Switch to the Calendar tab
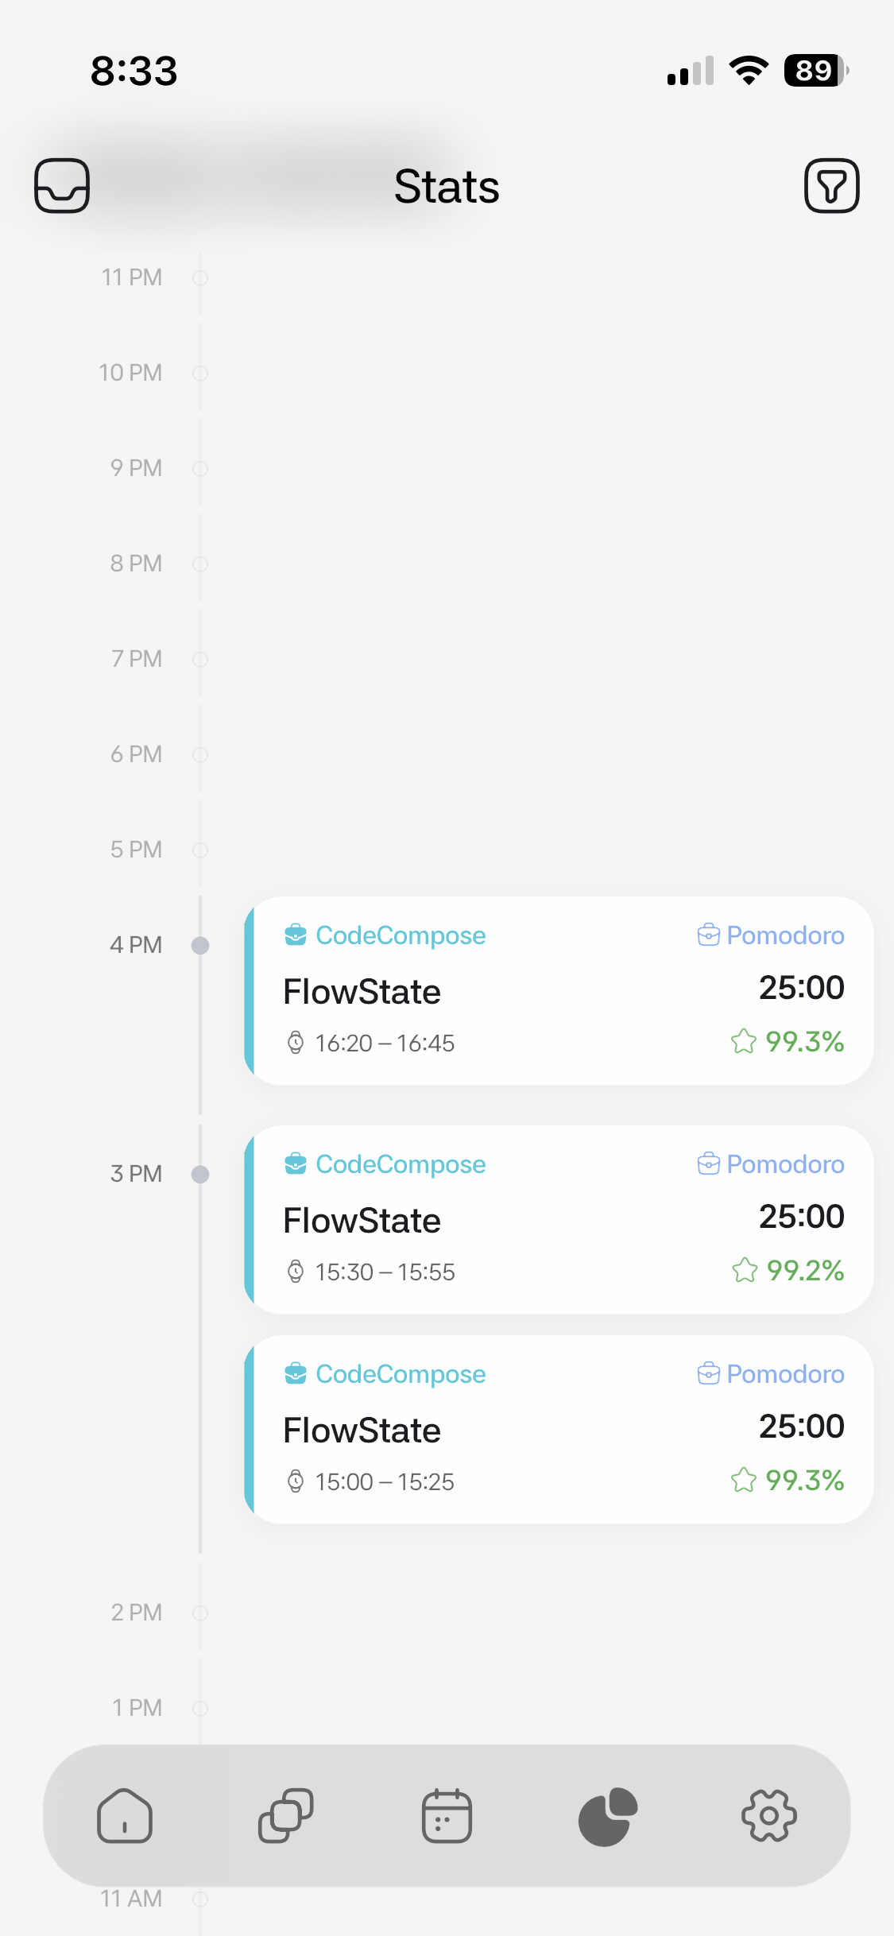The width and height of the screenshot is (894, 1936). coord(447,1814)
